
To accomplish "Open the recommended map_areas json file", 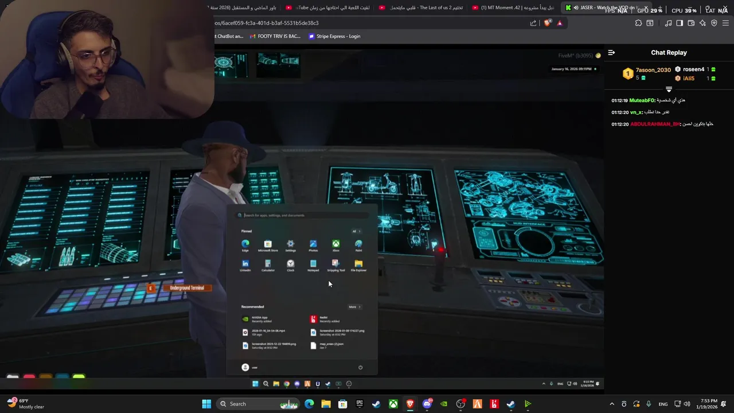I will pos(327,345).
